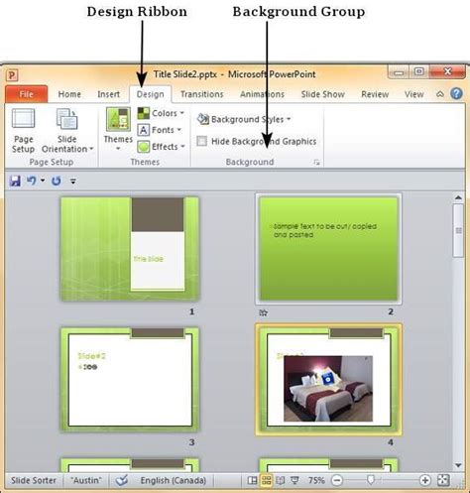Run spell check from status bar icon
470x493 pixels.
(x=122, y=480)
